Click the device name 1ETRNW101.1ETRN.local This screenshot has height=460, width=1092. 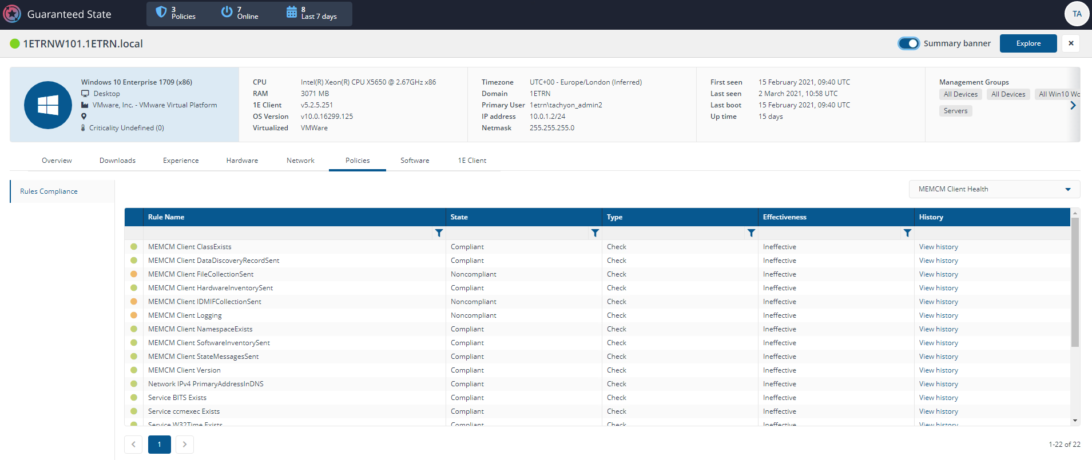click(83, 44)
